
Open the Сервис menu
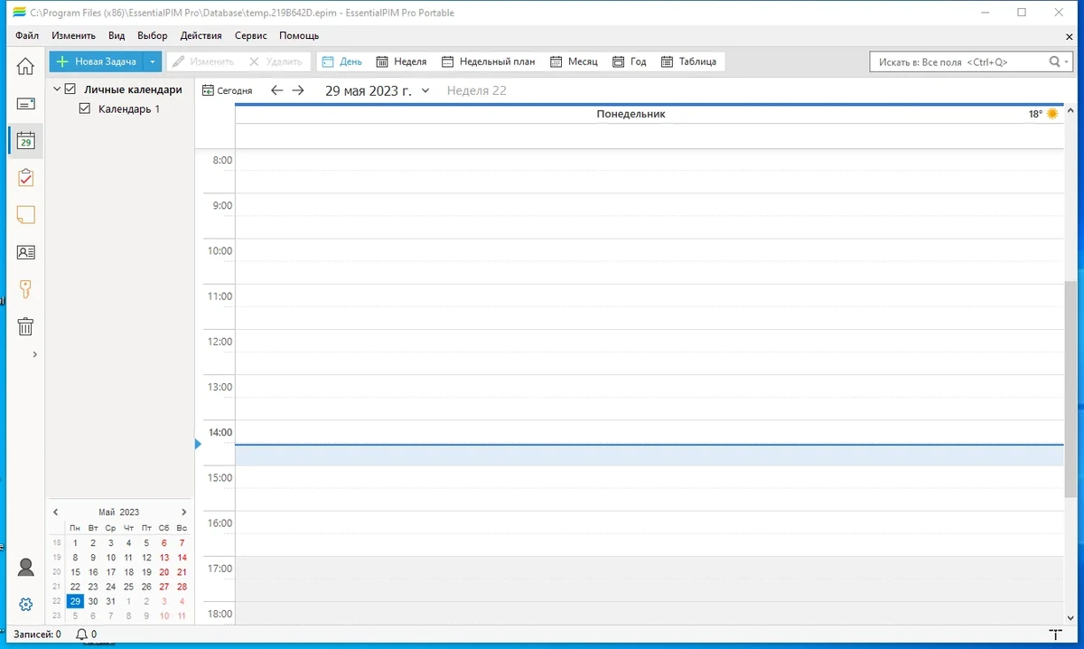tap(250, 35)
